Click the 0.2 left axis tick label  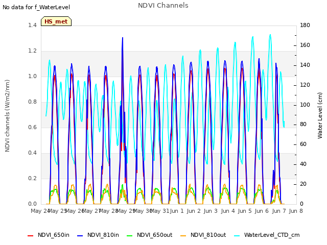pos(32,178)
